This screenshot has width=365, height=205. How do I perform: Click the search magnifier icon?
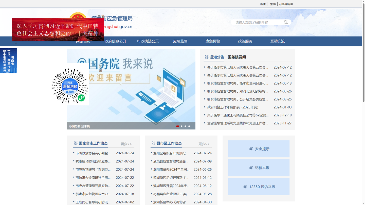[x=286, y=22]
